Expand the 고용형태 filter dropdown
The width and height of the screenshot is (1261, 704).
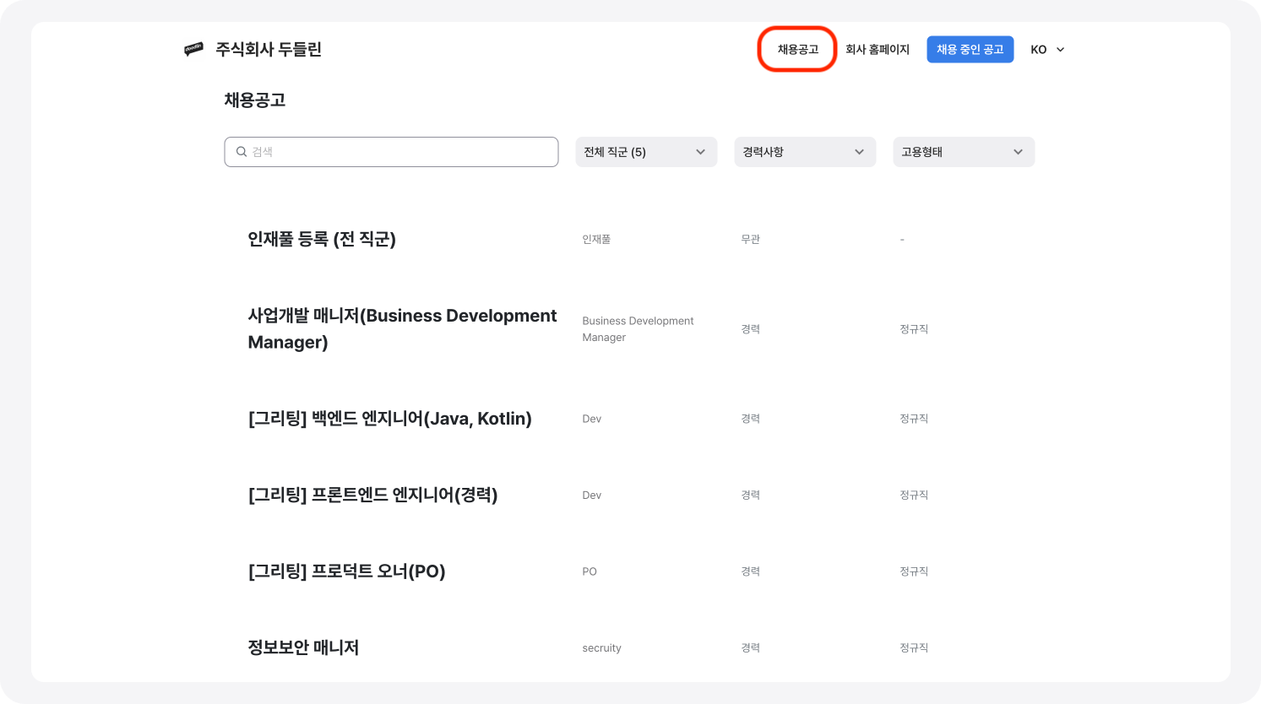[963, 152]
